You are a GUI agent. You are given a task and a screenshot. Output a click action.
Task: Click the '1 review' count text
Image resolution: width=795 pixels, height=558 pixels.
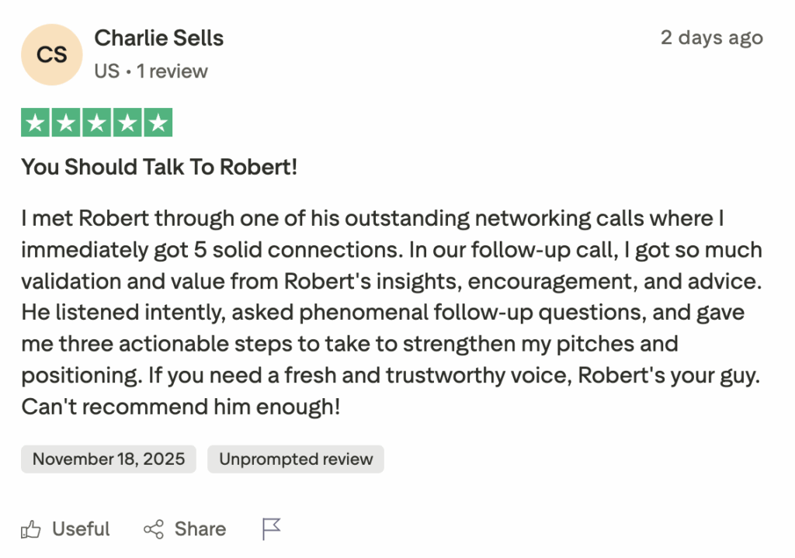click(172, 71)
